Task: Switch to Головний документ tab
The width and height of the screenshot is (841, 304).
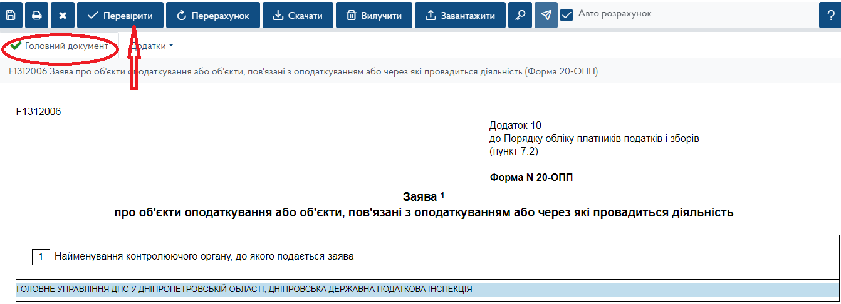Action: pos(60,46)
